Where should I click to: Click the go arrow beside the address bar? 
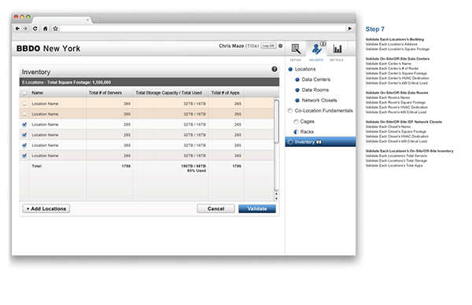(350, 28)
